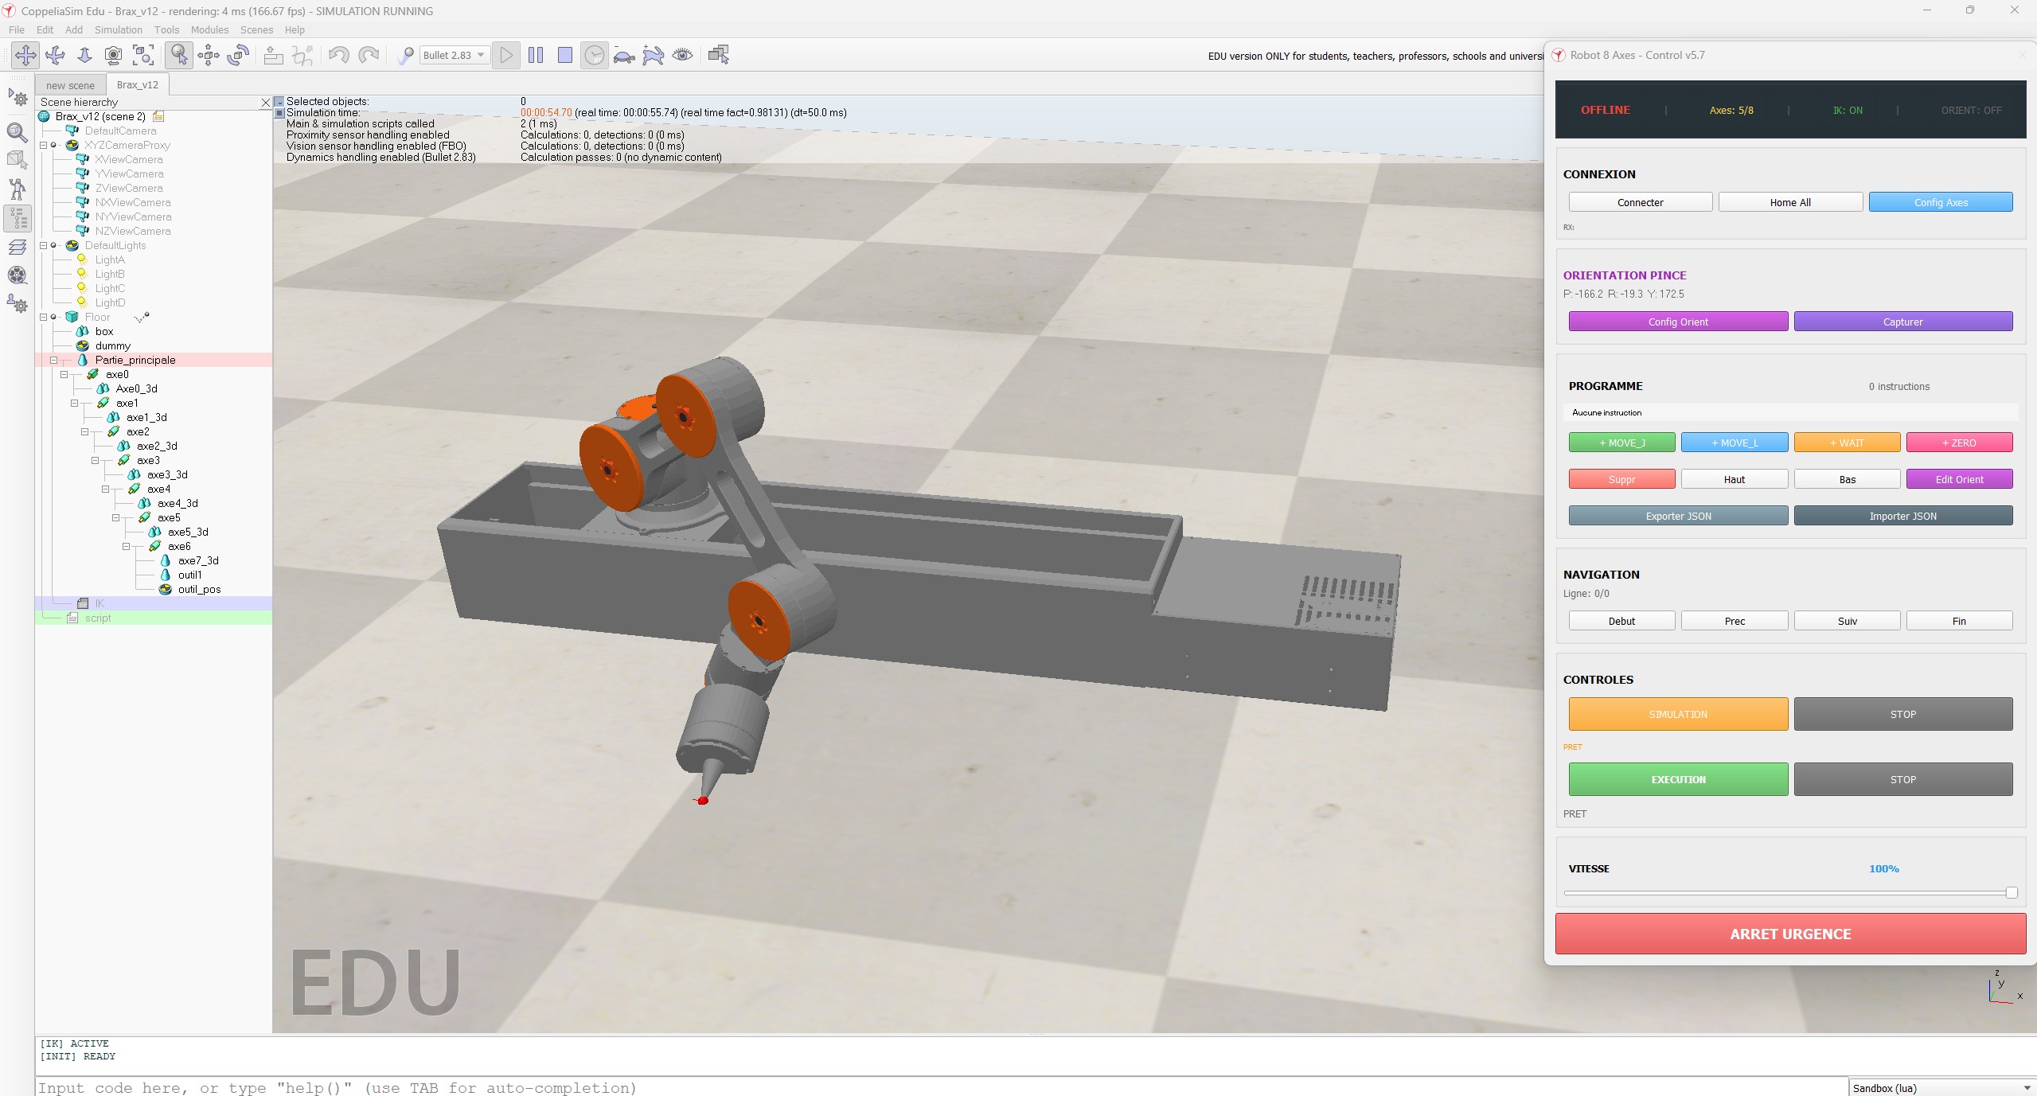Toggle the info text overlay square button
The image size is (2037, 1096).
click(x=279, y=113)
